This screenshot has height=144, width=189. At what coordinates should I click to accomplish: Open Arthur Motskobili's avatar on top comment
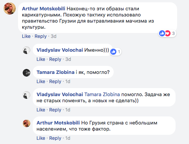click(10, 8)
